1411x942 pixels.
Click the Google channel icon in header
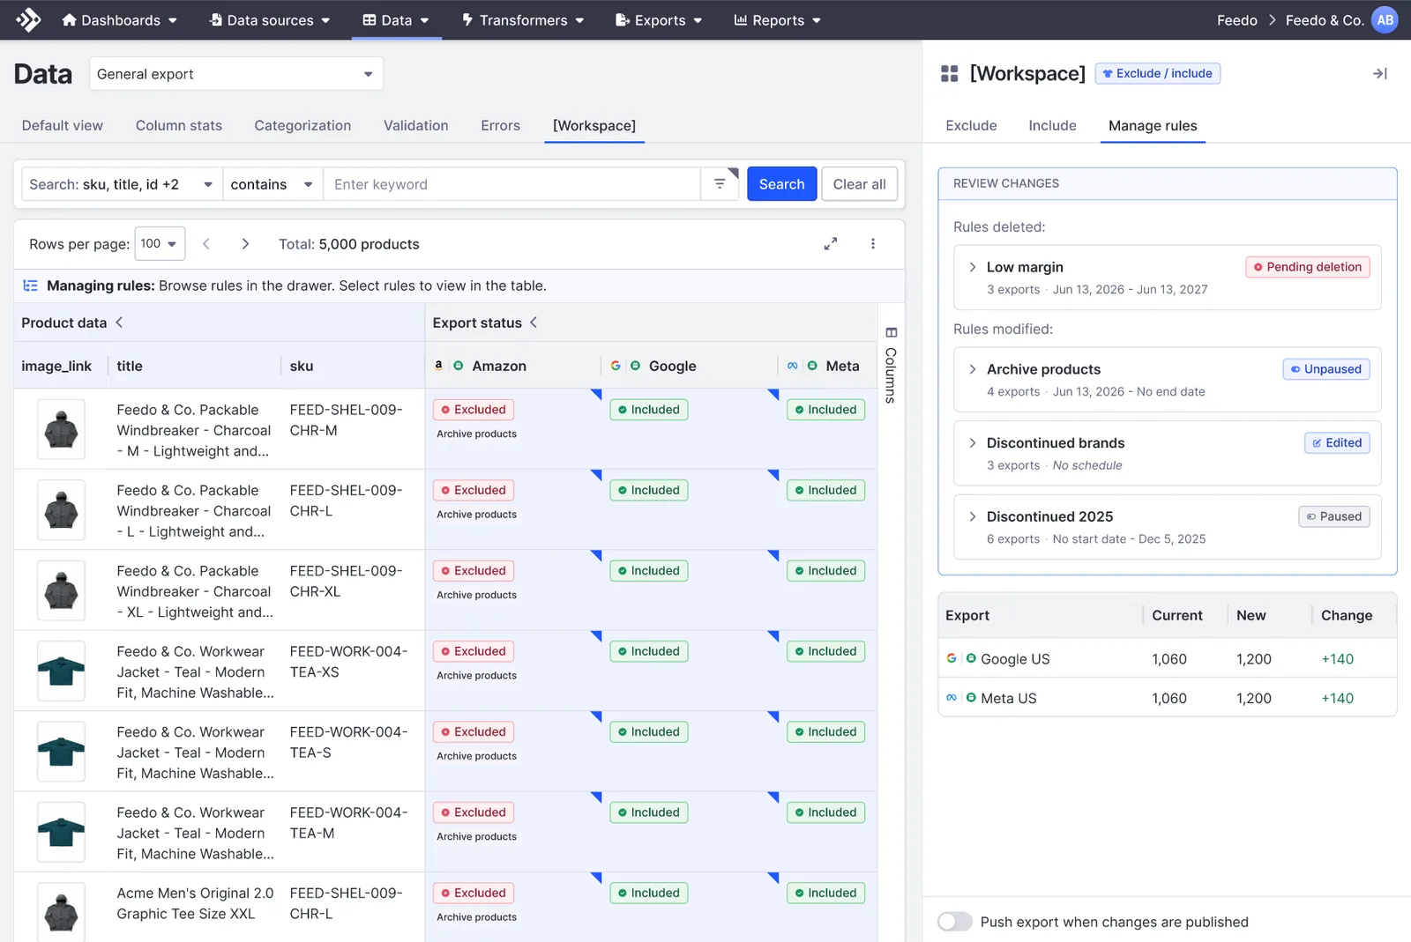coord(616,365)
